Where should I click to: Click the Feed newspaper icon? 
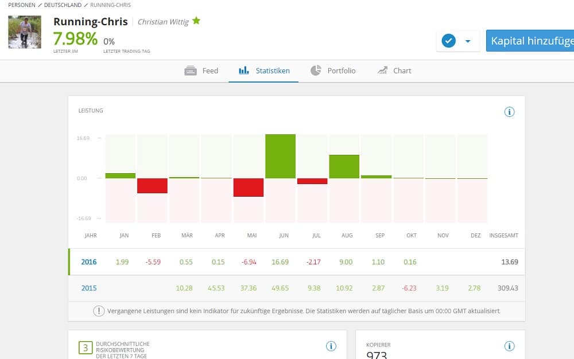[191, 71]
